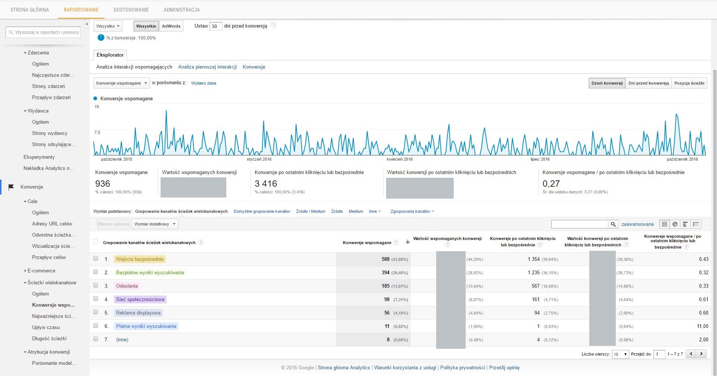Check the Bezpłatne wyniki wyszukiwania row checkbox
This screenshot has width=717, height=376.
pos(96,272)
